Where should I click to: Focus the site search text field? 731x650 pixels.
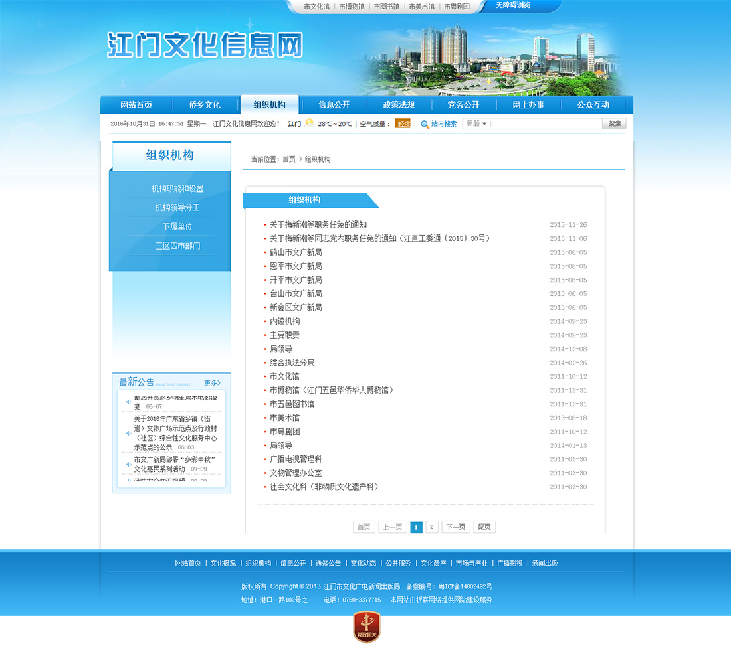(x=546, y=123)
